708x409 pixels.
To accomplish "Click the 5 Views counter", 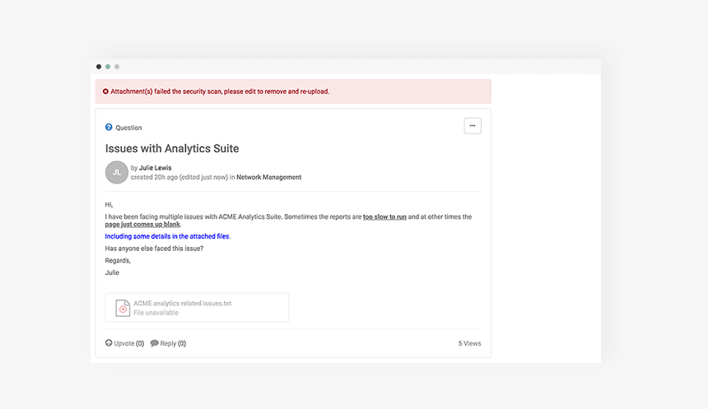I will click(469, 344).
